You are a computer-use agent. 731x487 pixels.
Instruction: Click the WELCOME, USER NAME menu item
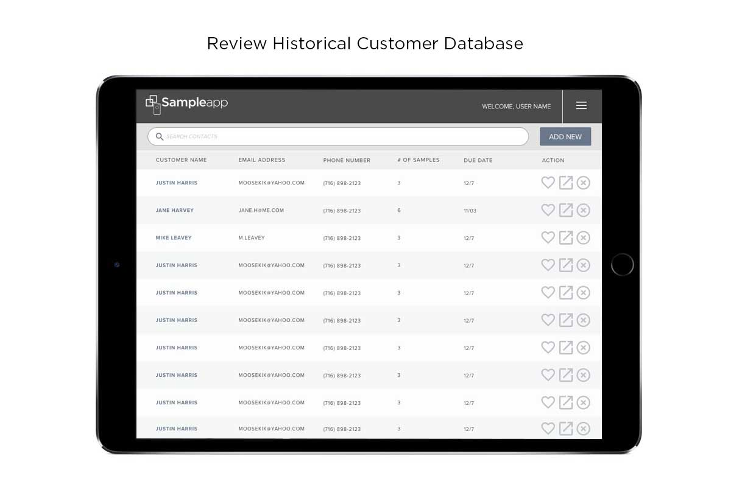(x=516, y=106)
